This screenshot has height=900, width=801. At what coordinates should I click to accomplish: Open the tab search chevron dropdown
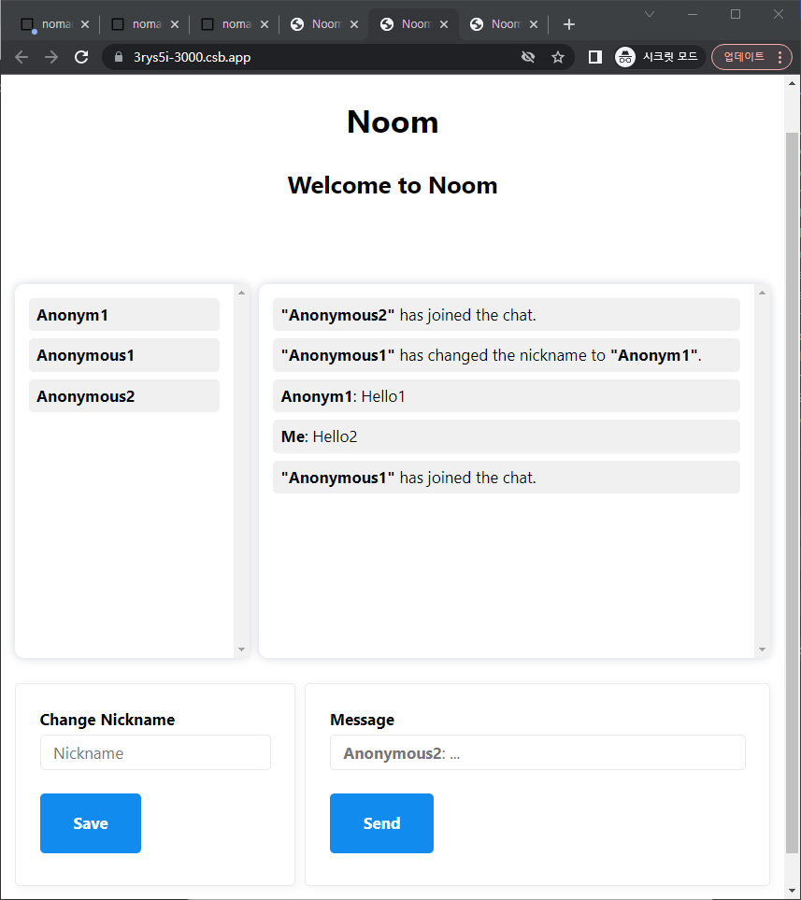point(650,14)
